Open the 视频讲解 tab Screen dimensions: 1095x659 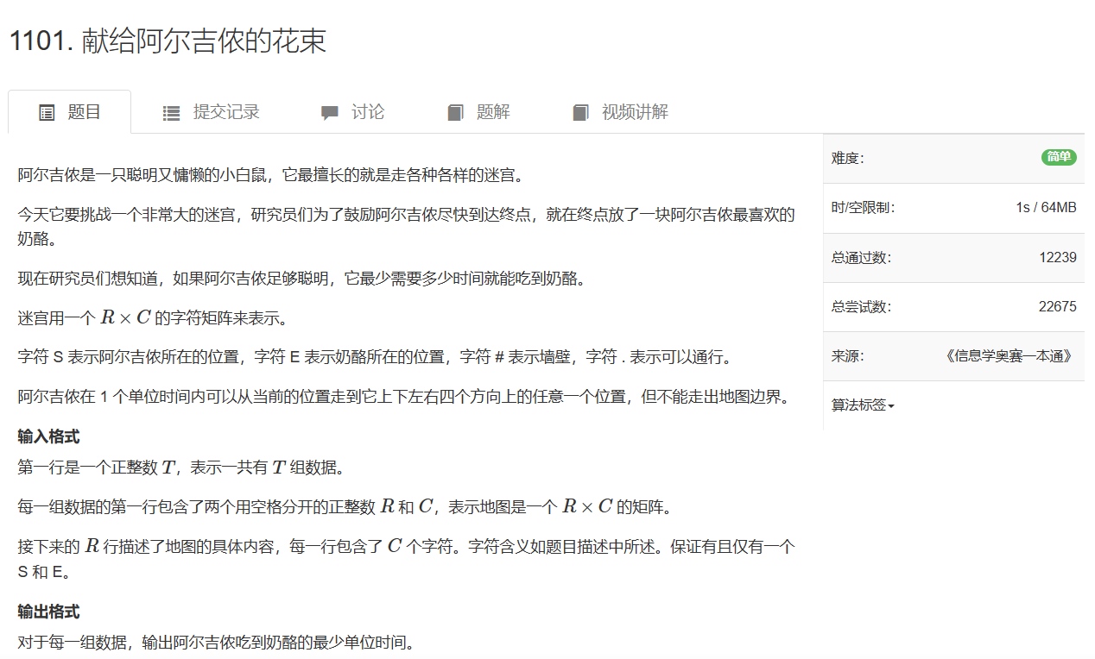[x=618, y=111]
